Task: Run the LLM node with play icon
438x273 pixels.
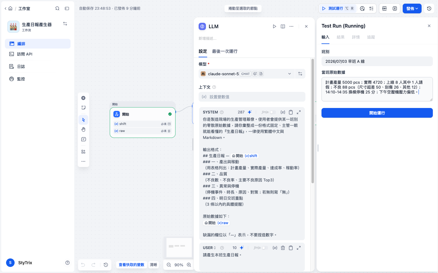Action: pyautogui.click(x=274, y=26)
